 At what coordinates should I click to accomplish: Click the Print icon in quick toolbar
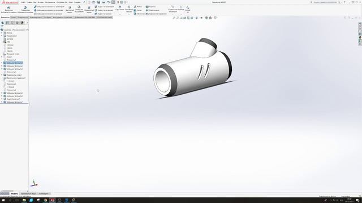(x=104, y=2)
